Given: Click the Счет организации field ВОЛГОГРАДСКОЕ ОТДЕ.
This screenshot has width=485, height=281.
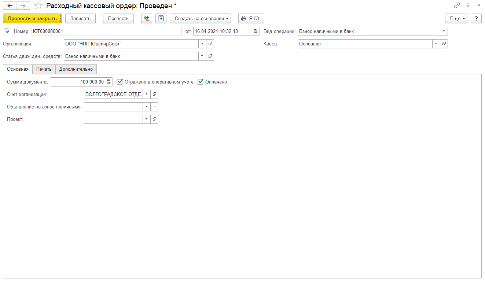Looking at the screenshot, I should [113, 94].
